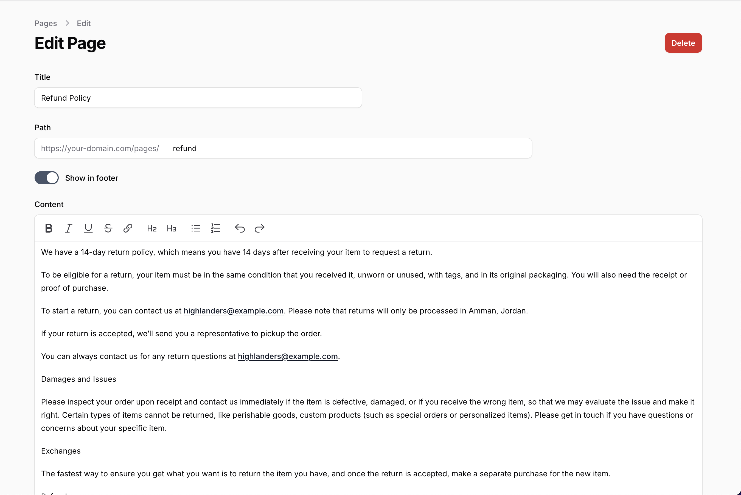Click the Edit breadcrumb item
The height and width of the screenshot is (495, 741).
(84, 23)
